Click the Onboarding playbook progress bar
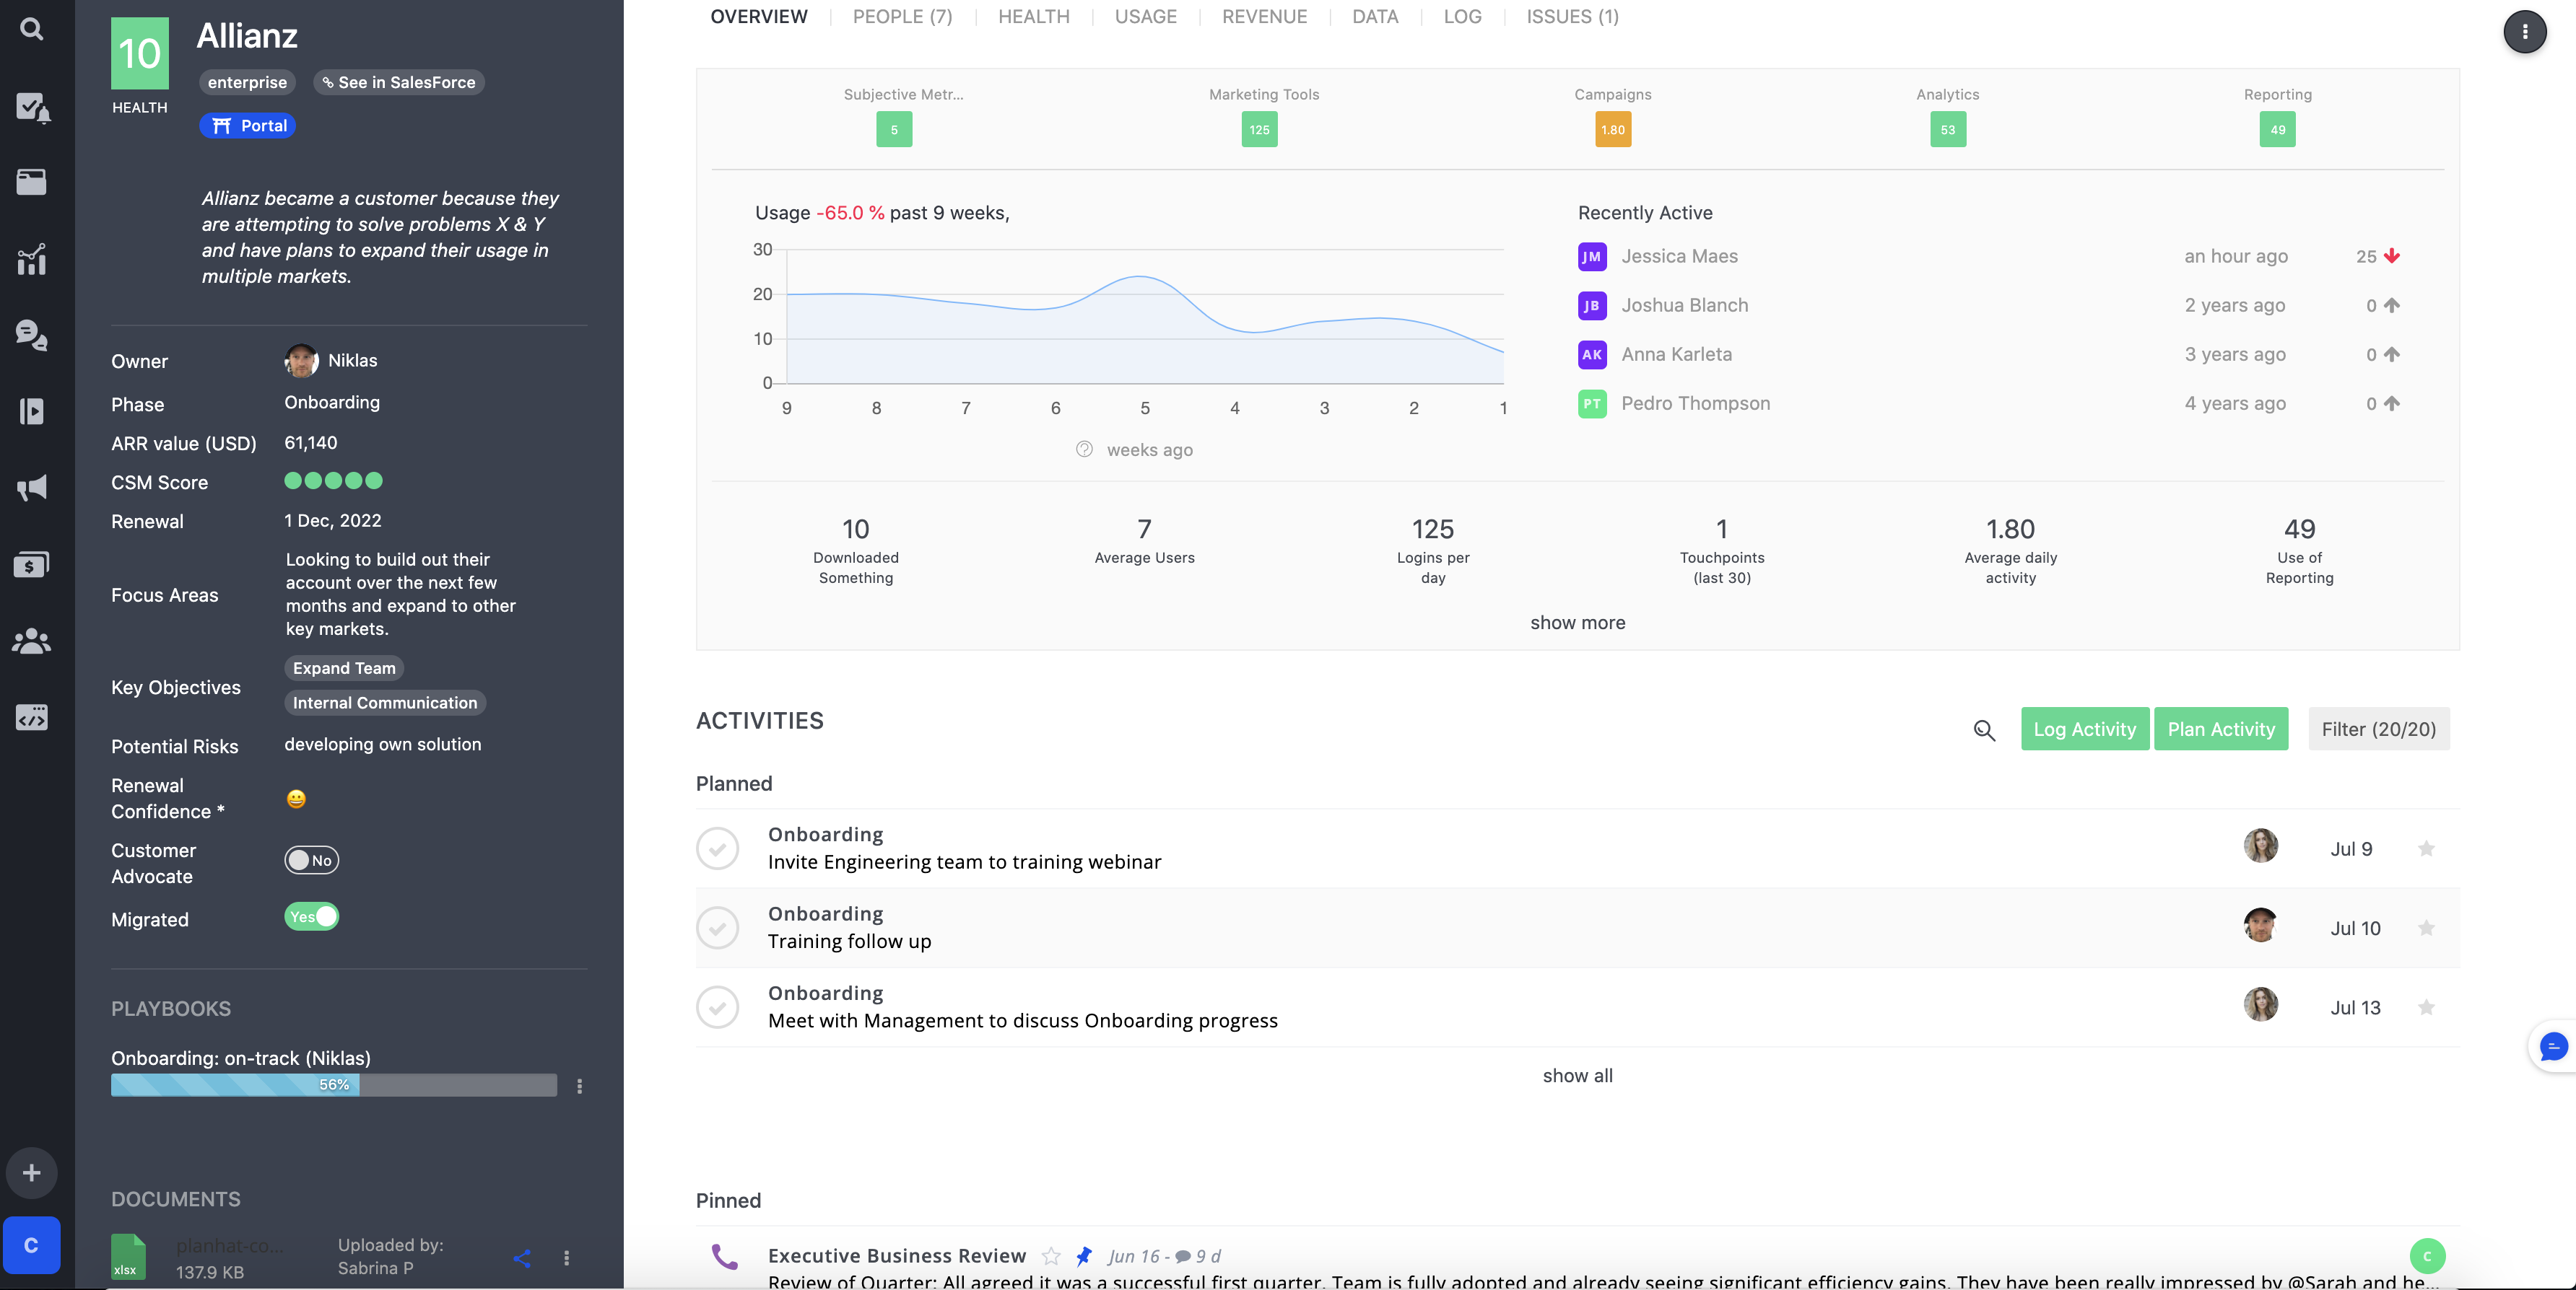The height and width of the screenshot is (1290, 2576). [x=333, y=1085]
